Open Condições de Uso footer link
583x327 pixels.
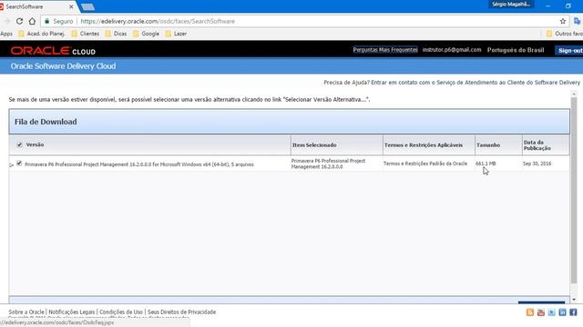tap(121, 312)
